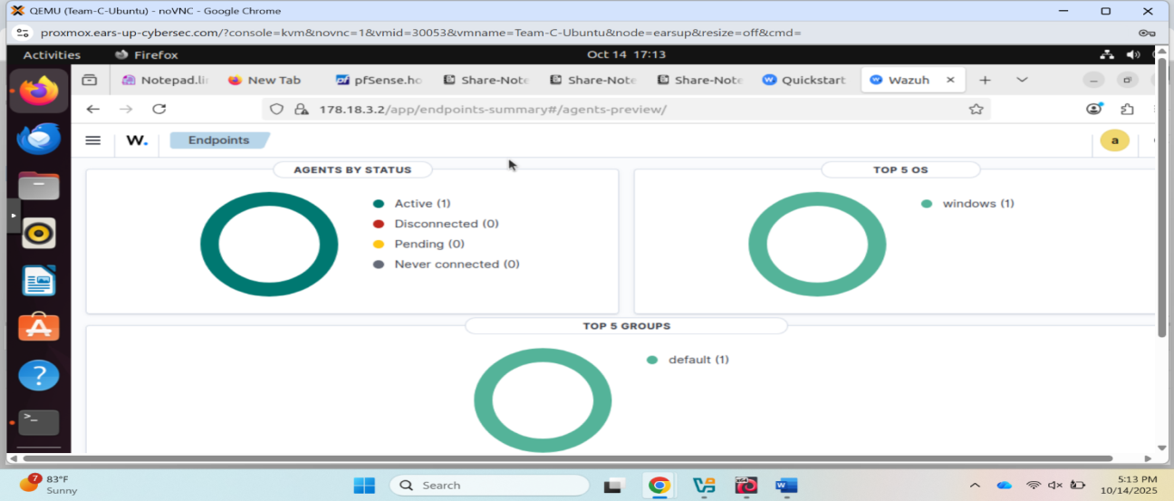Open the Help icon in the dock
Image resolution: width=1174 pixels, height=501 pixels.
(x=39, y=375)
